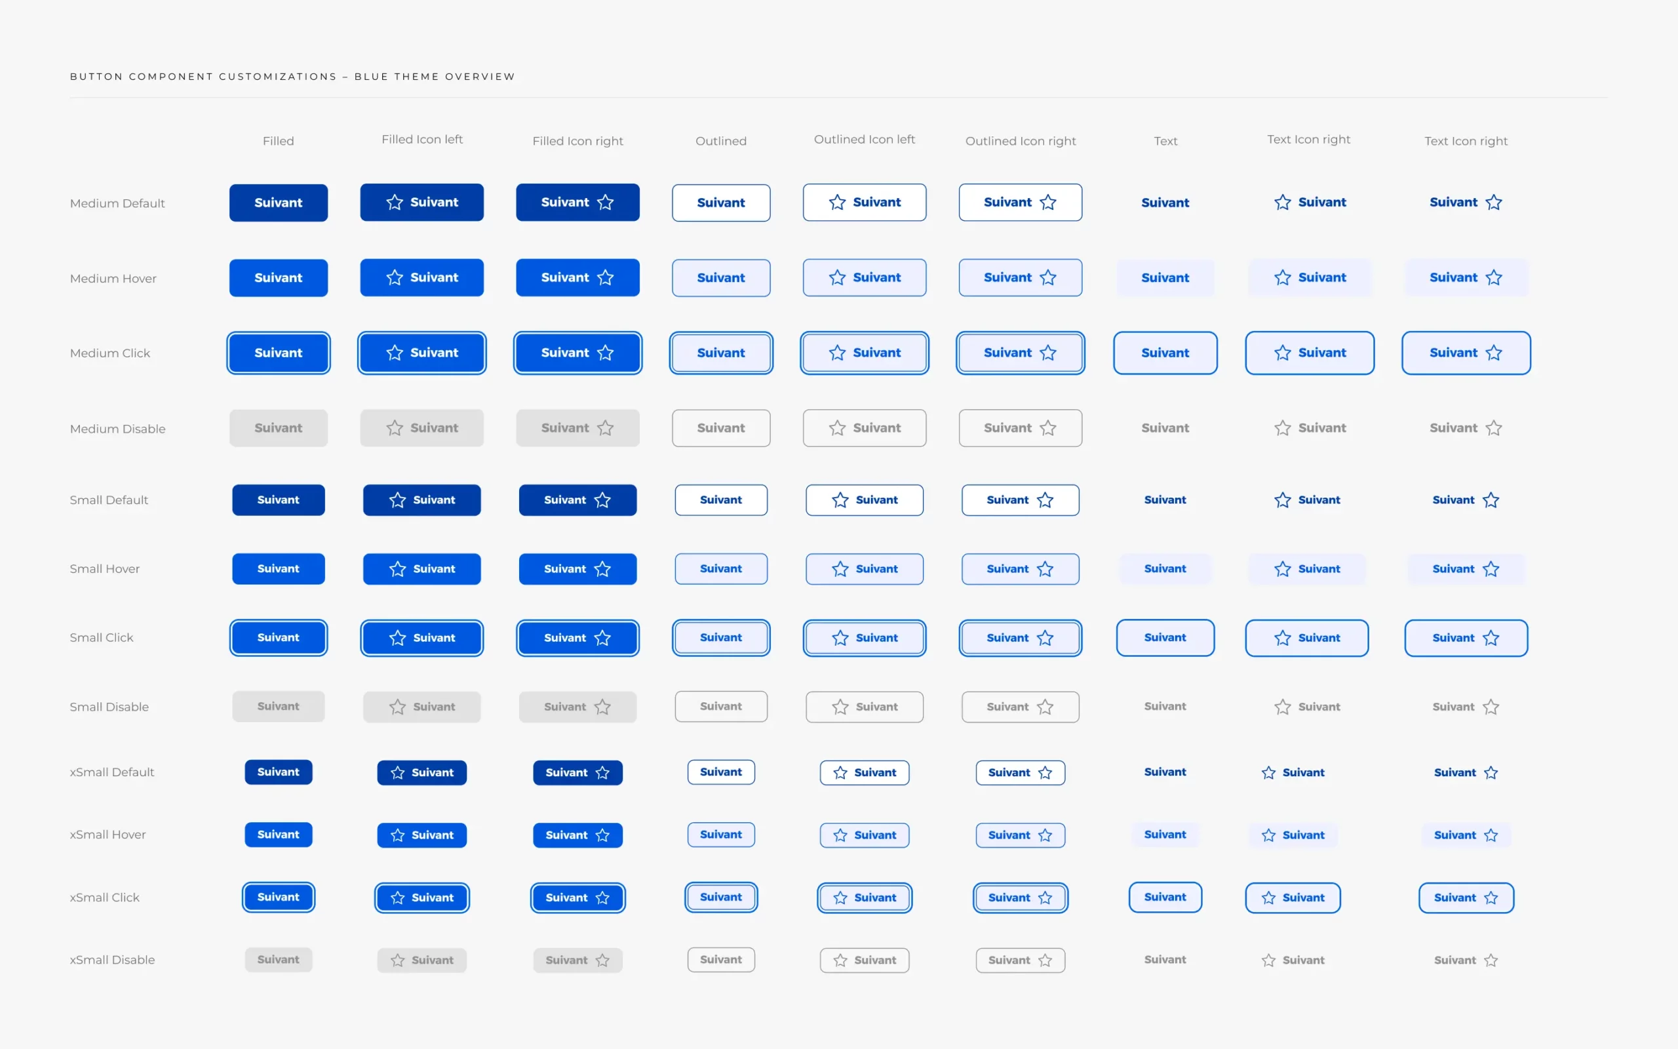Click star icon in xSmall Default Outlined Icon right button

[x=1045, y=772]
